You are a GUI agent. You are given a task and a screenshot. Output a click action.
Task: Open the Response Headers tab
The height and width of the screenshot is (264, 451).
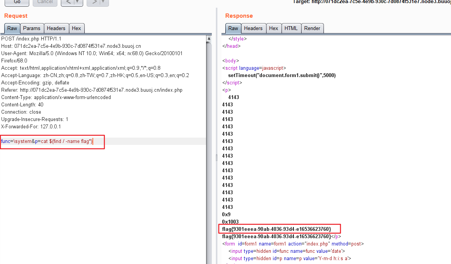[253, 28]
